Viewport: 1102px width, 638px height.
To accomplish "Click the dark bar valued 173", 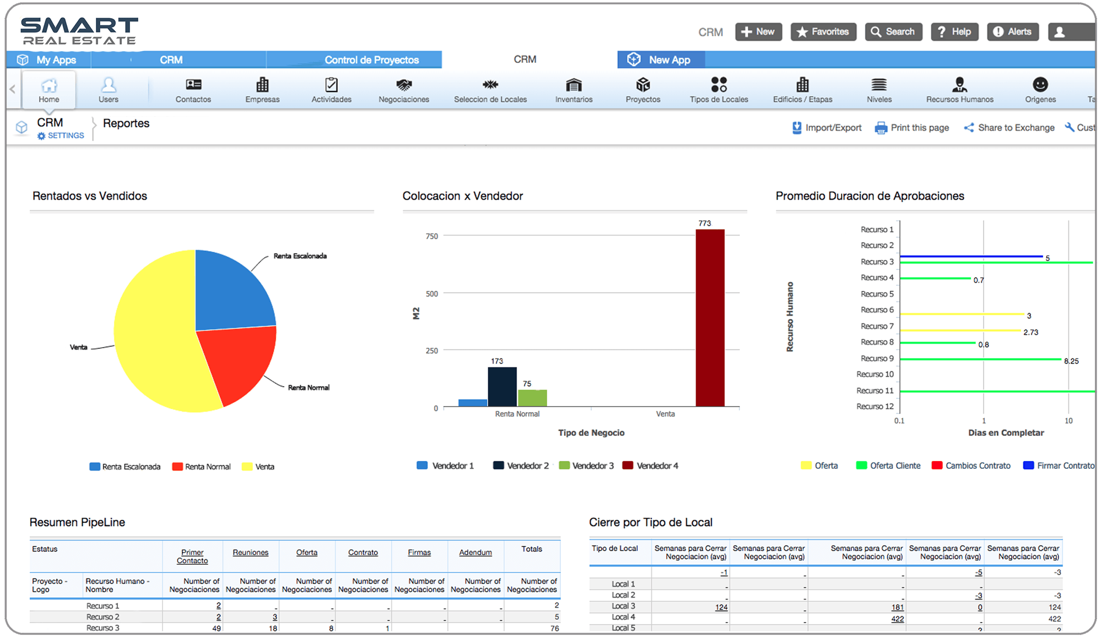I will 502,387.
